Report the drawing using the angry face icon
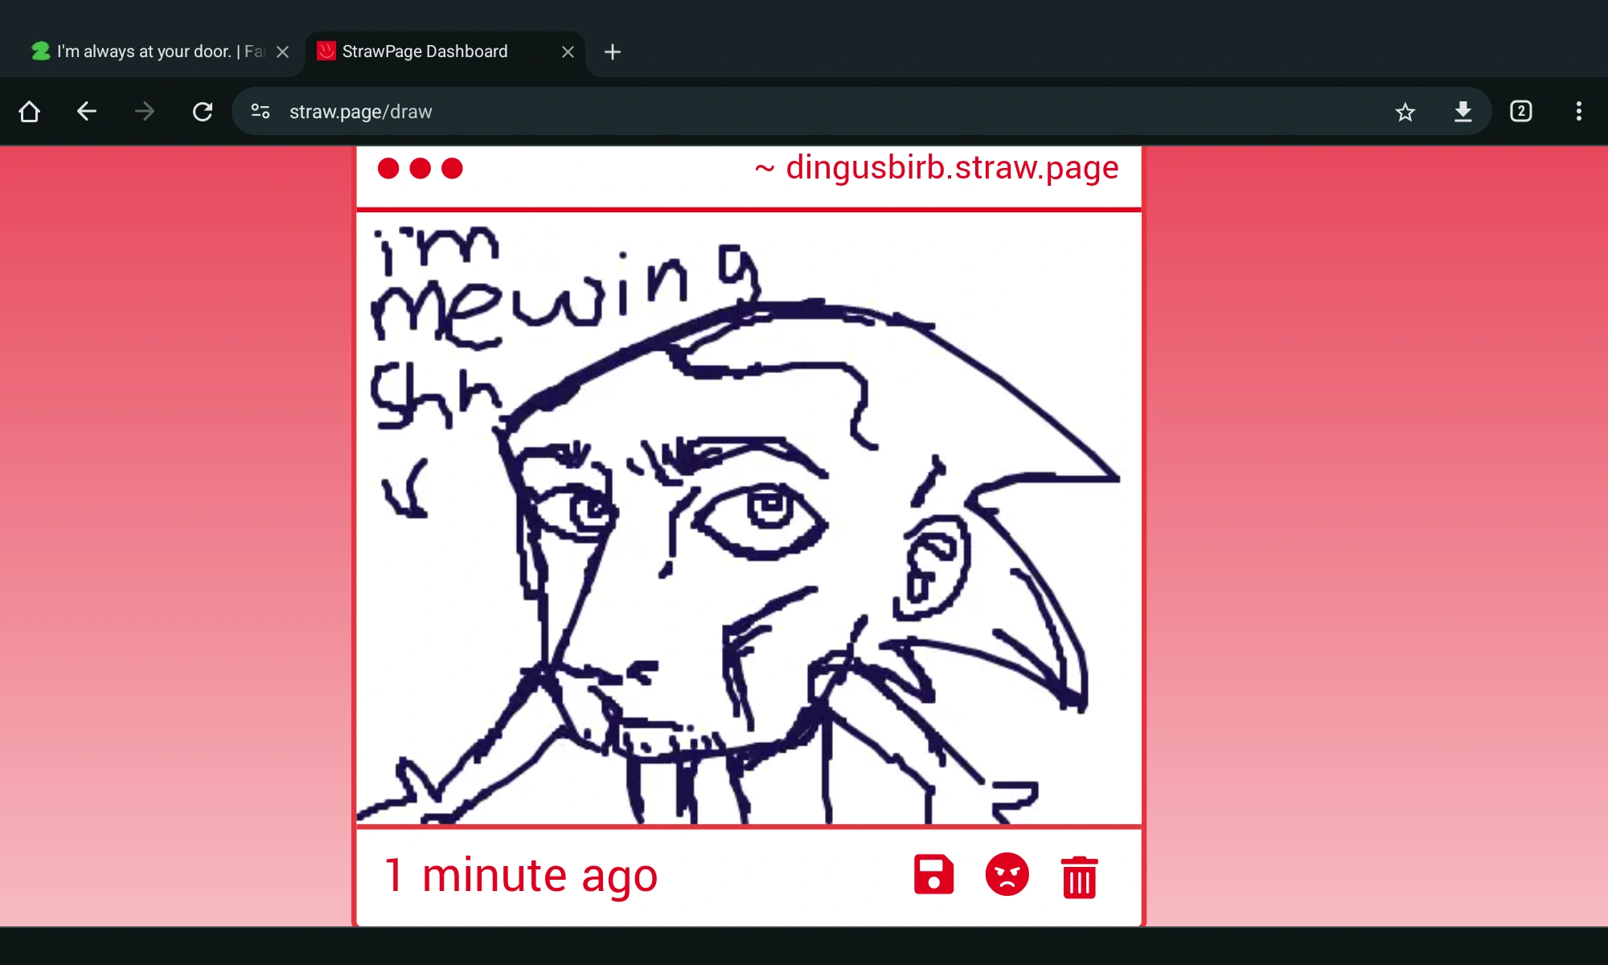Viewport: 1608px width, 965px height. tap(1007, 876)
